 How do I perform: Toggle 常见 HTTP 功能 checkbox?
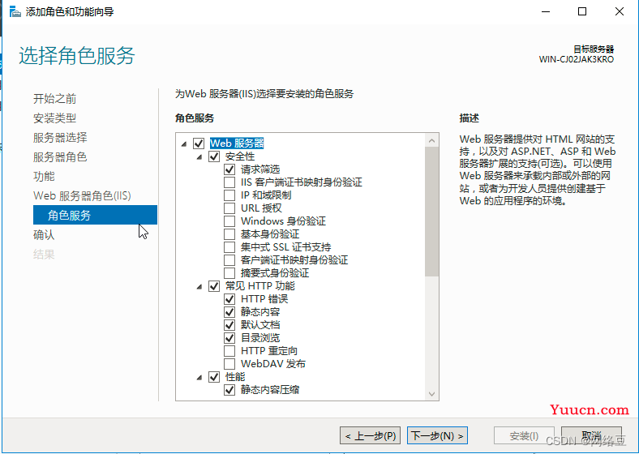click(x=214, y=286)
